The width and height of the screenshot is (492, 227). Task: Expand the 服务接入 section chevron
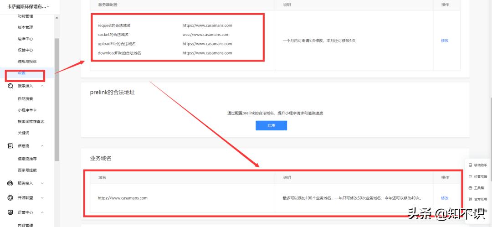point(42,183)
